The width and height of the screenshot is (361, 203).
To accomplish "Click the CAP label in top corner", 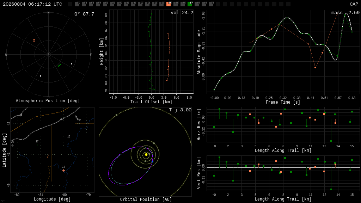I will click(354, 4).
